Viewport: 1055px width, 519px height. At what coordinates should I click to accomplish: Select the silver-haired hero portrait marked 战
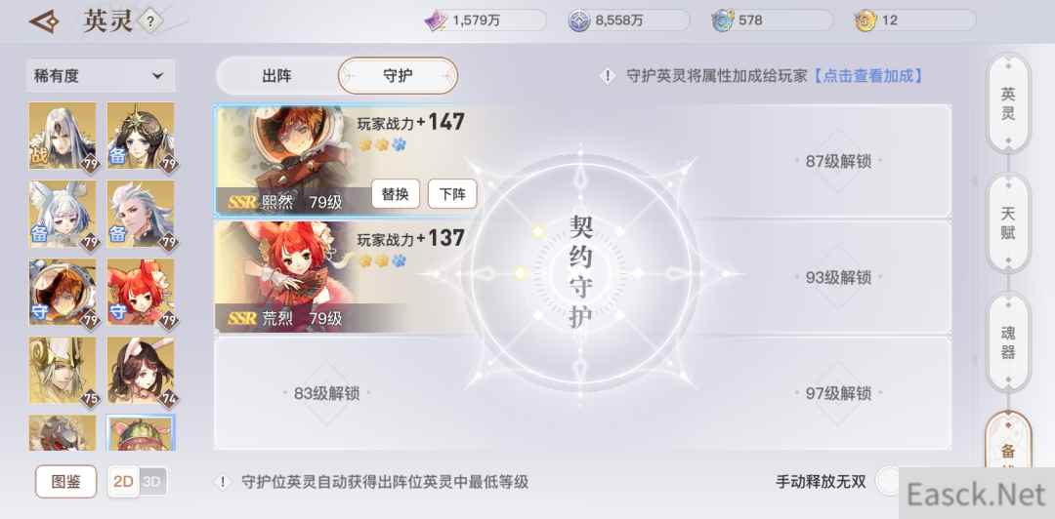pos(63,137)
